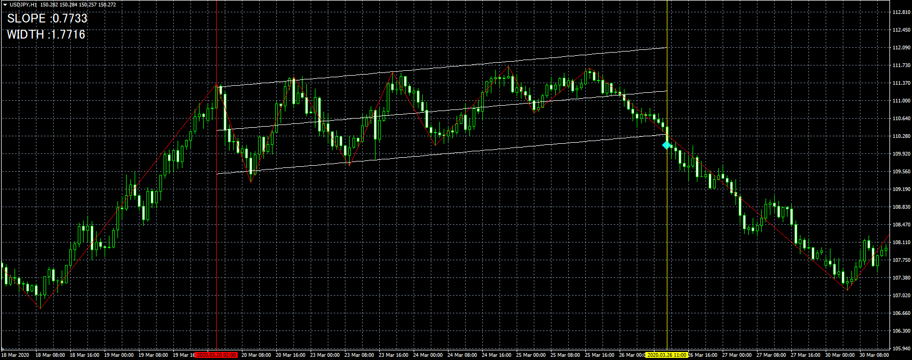Click the 106.300 price axis label

click(x=901, y=331)
